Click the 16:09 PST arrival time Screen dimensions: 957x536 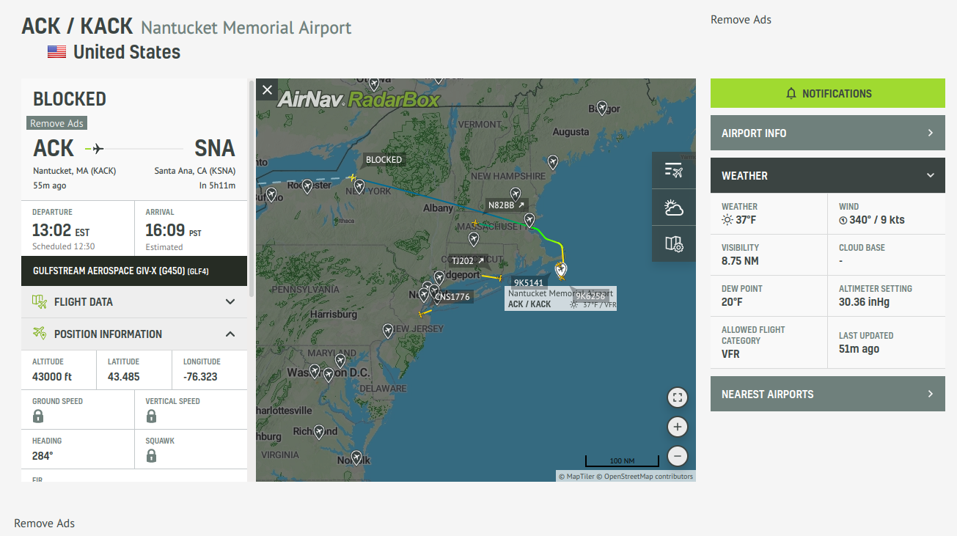tap(174, 232)
